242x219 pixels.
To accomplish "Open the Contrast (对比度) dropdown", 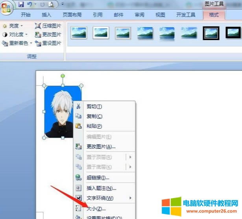I will click(15, 35).
